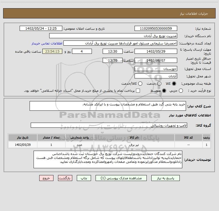The image size is (219, 211).
Task: Click the price validity date 1402/06/07 field
Action: coord(156,60)
